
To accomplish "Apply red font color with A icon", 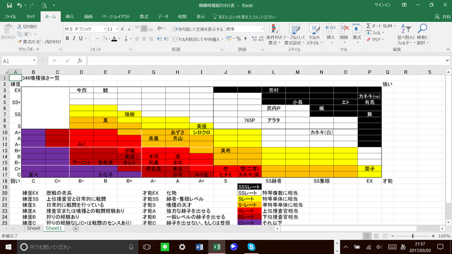I will click(x=114, y=39).
